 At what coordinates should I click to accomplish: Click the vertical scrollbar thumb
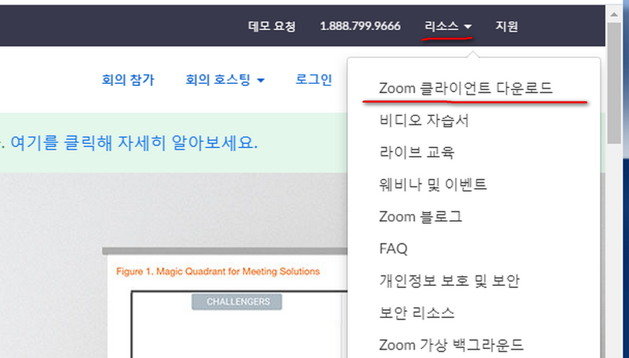point(614,83)
